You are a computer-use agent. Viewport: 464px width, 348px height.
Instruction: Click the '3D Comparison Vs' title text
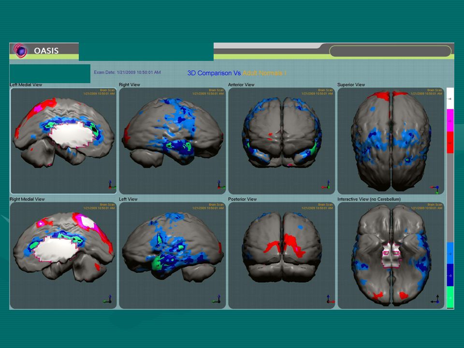click(x=214, y=73)
